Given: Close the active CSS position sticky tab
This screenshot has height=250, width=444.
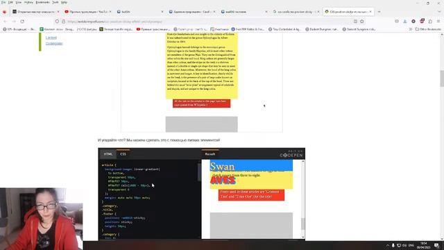Looking at the screenshot, I should (x=370, y=12).
